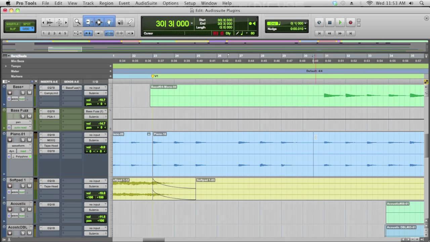The width and height of the screenshot is (430, 242).
Task: Select the Selector waveform tool
Action: point(99,22)
